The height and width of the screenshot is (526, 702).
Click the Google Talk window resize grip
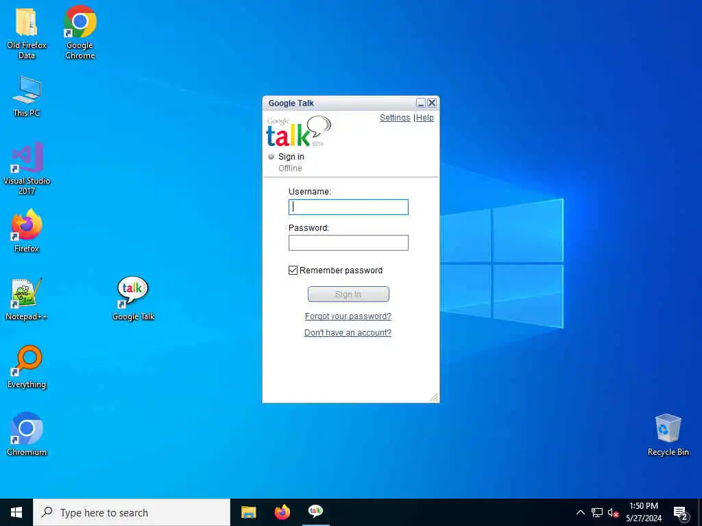point(434,397)
